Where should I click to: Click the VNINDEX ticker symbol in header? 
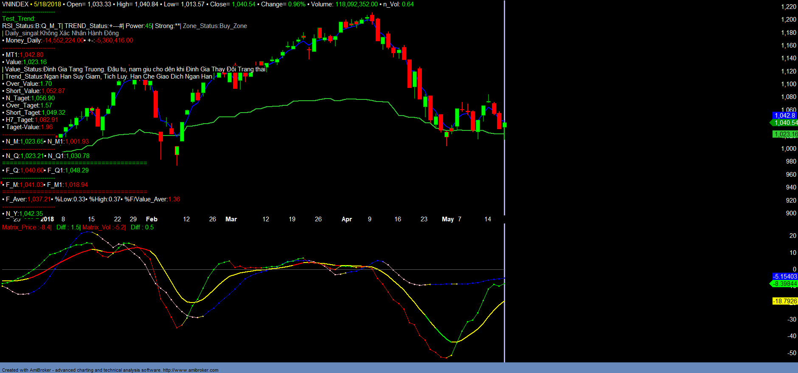15,4
